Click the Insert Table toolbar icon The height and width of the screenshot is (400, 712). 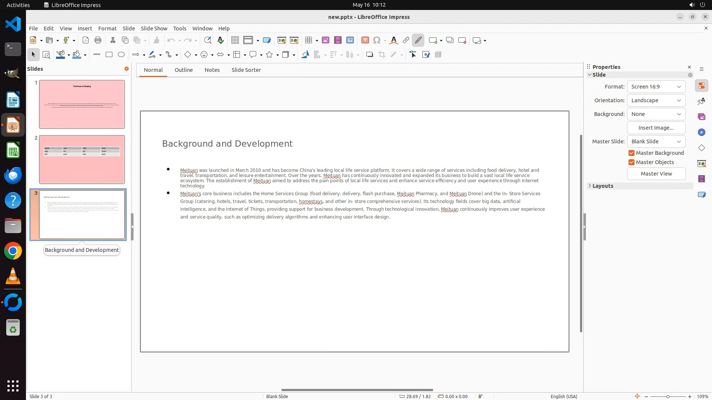coord(308,40)
